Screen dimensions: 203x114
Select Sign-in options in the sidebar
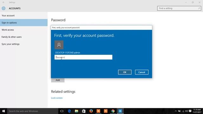[x=24, y=22]
